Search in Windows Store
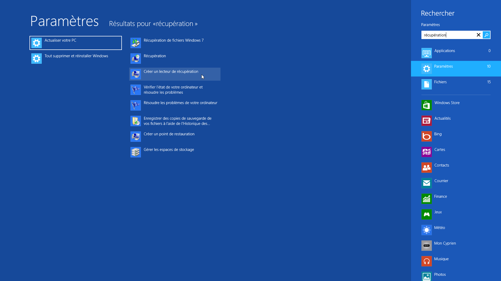The image size is (501, 281). [456, 105]
